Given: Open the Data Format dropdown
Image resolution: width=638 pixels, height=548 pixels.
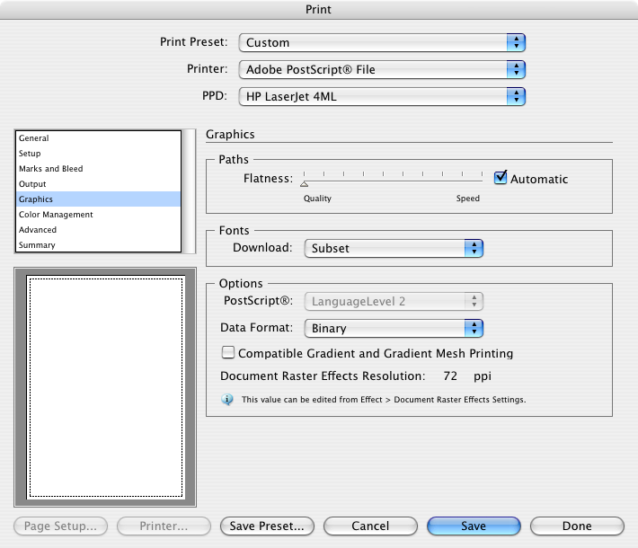Looking at the screenshot, I should point(393,329).
